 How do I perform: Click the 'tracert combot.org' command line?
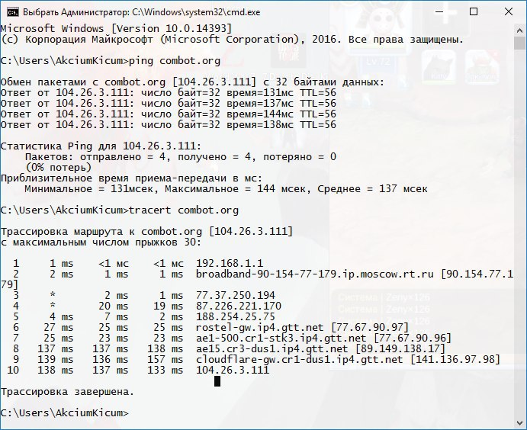point(119,210)
